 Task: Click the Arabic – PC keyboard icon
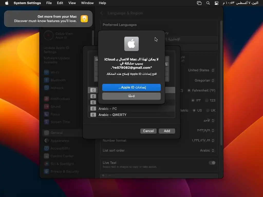pyautogui.click(x=93, y=109)
